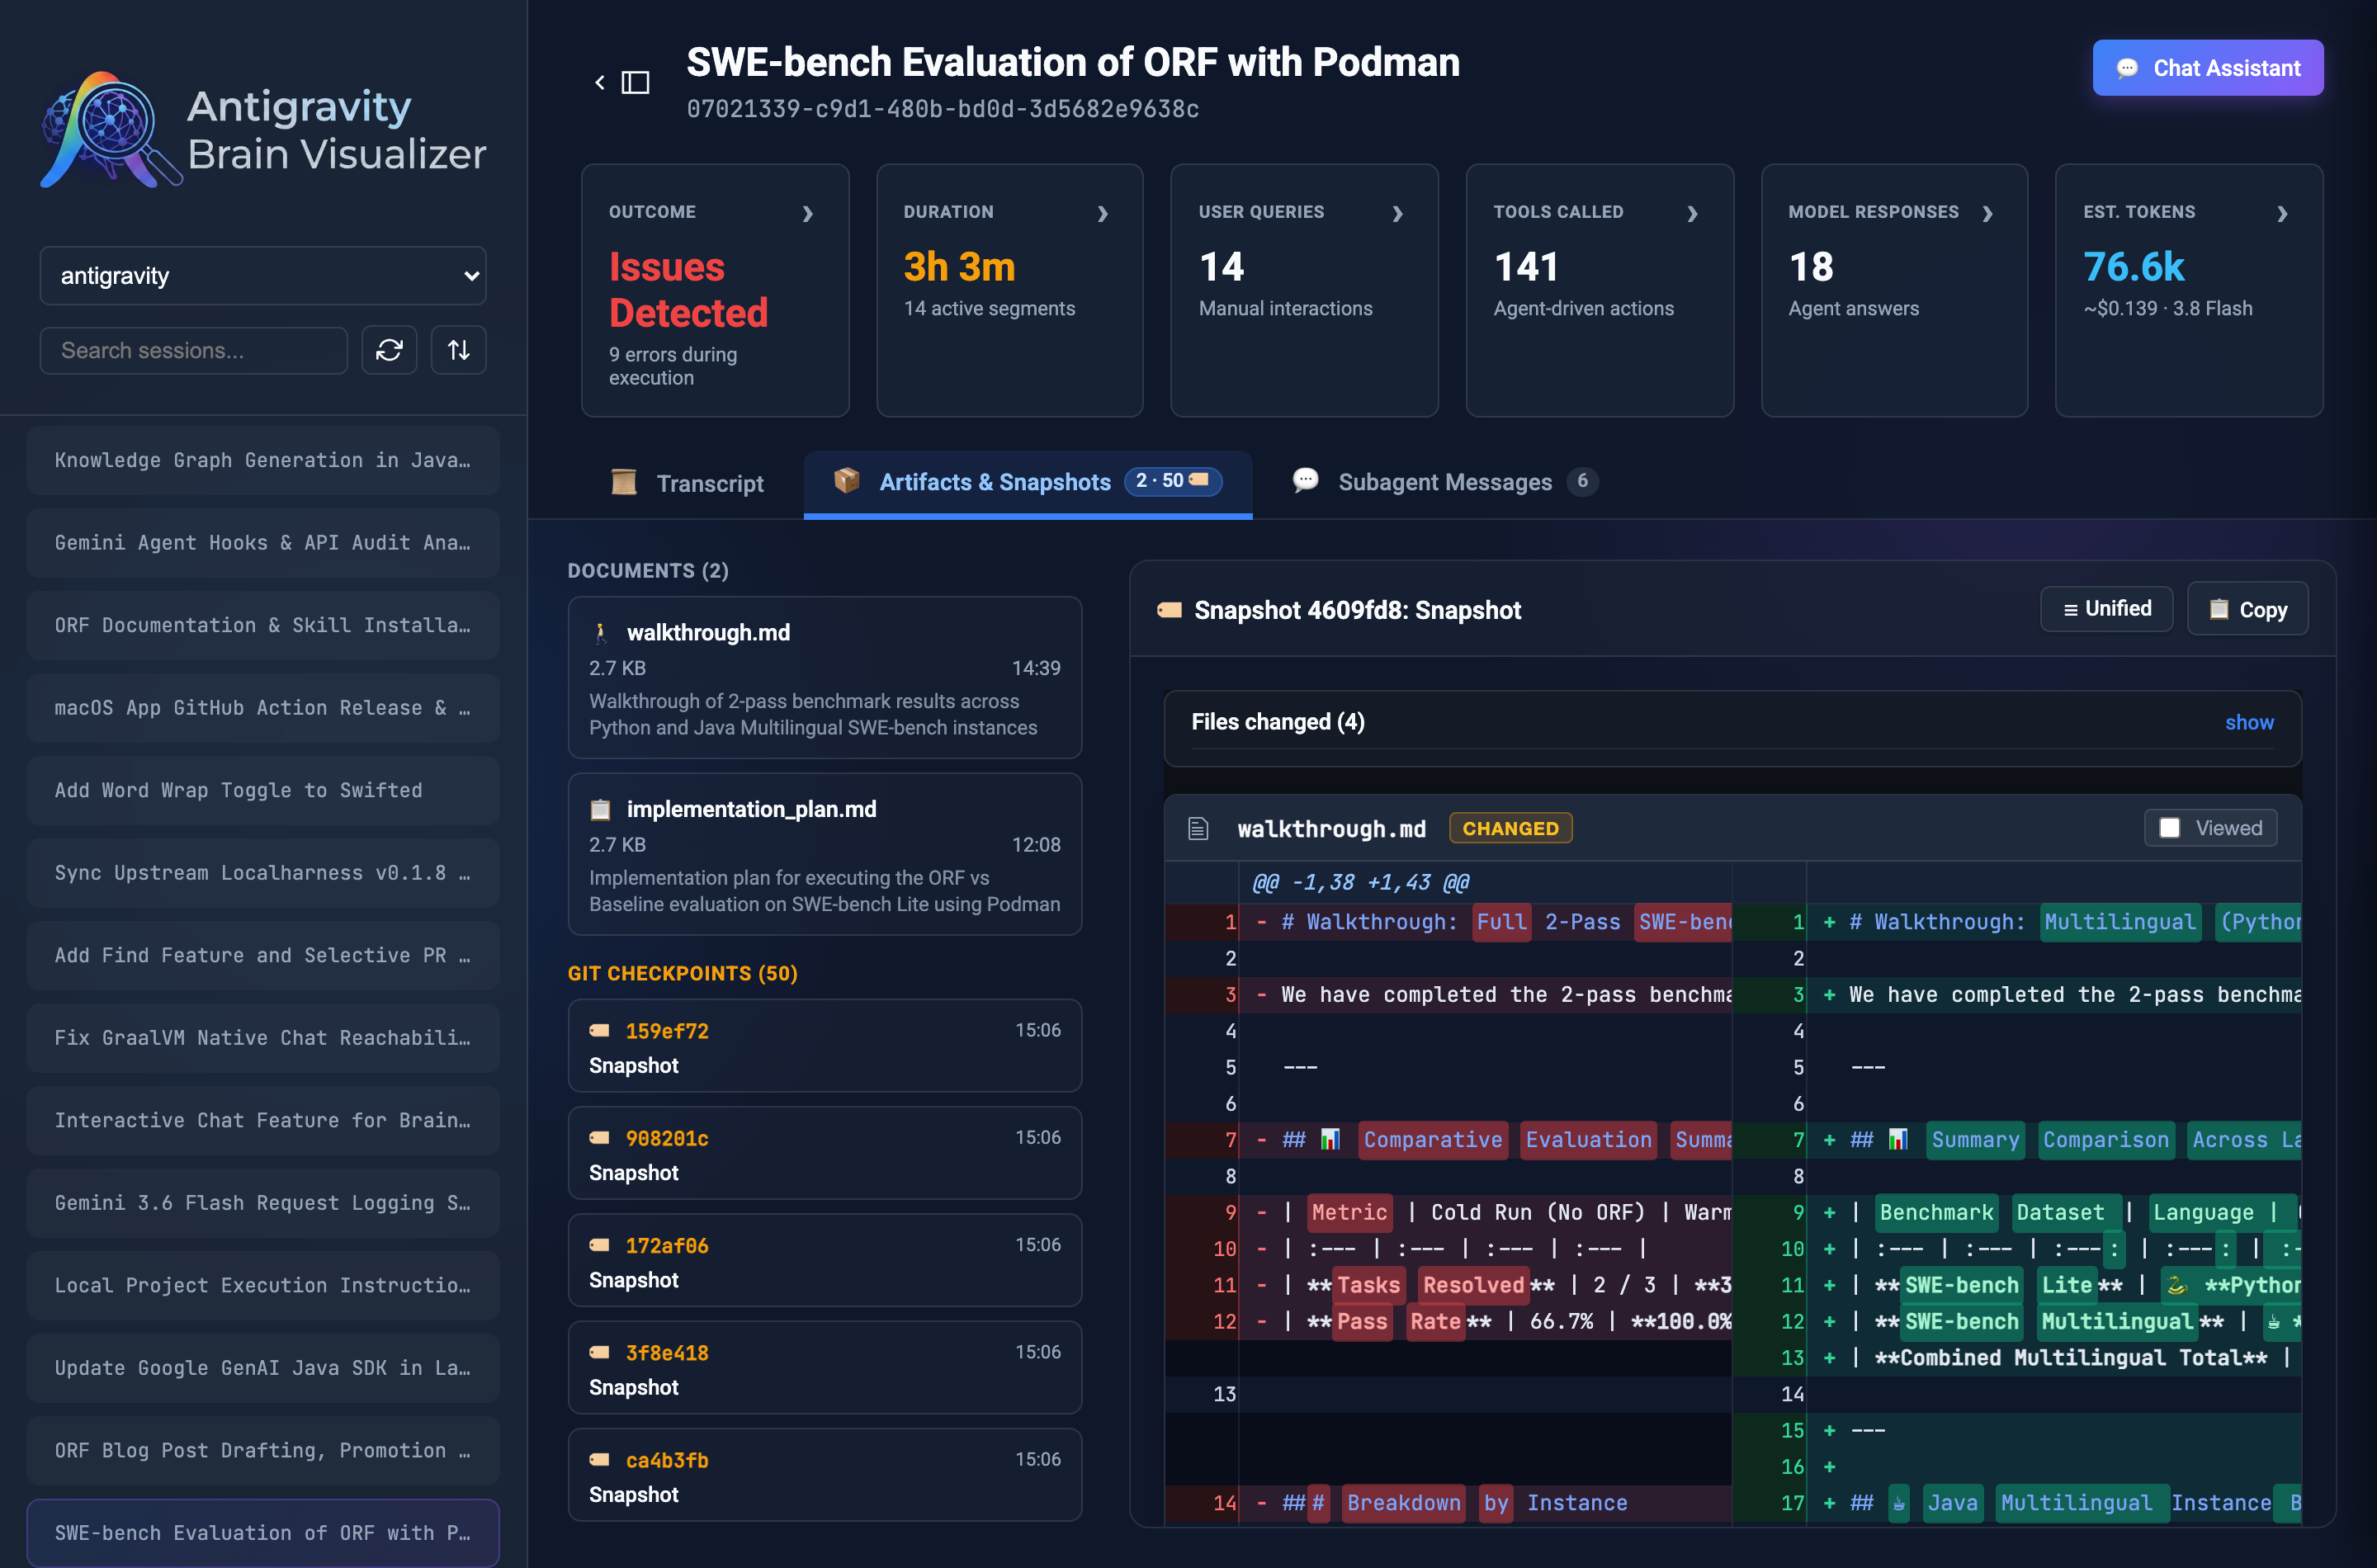Open macOS App GitHub Action Release session
2377x1568 pixels.
[263, 708]
